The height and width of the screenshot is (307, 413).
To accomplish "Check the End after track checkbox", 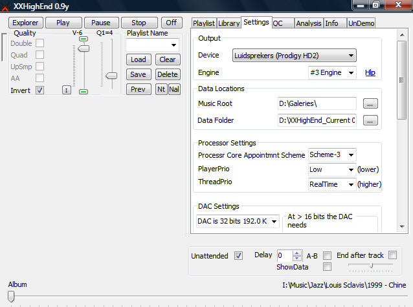I will [x=392, y=255].
